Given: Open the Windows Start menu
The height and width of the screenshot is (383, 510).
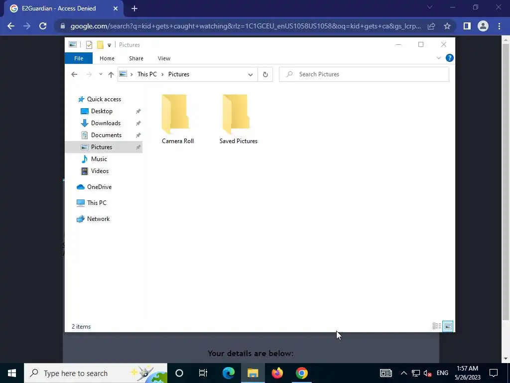Looking at the screenshot, I should tap(12, 373).
